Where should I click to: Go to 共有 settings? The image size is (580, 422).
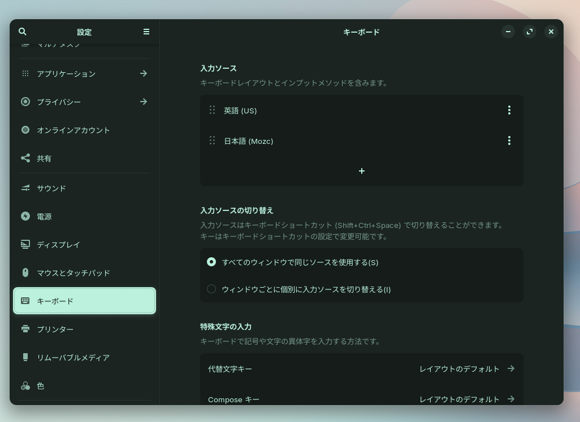coord(84,158)
